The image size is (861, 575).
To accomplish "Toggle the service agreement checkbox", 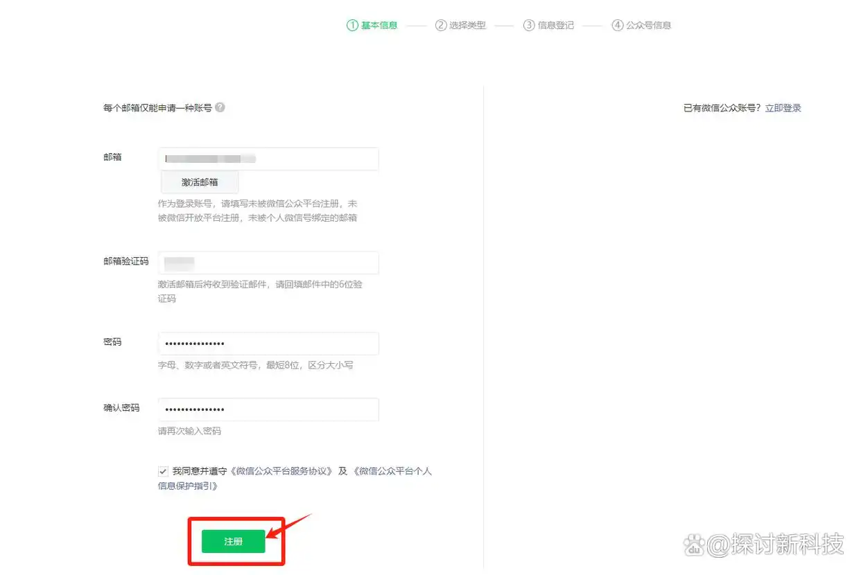I will pyautogui.click(x=163, y=471).
